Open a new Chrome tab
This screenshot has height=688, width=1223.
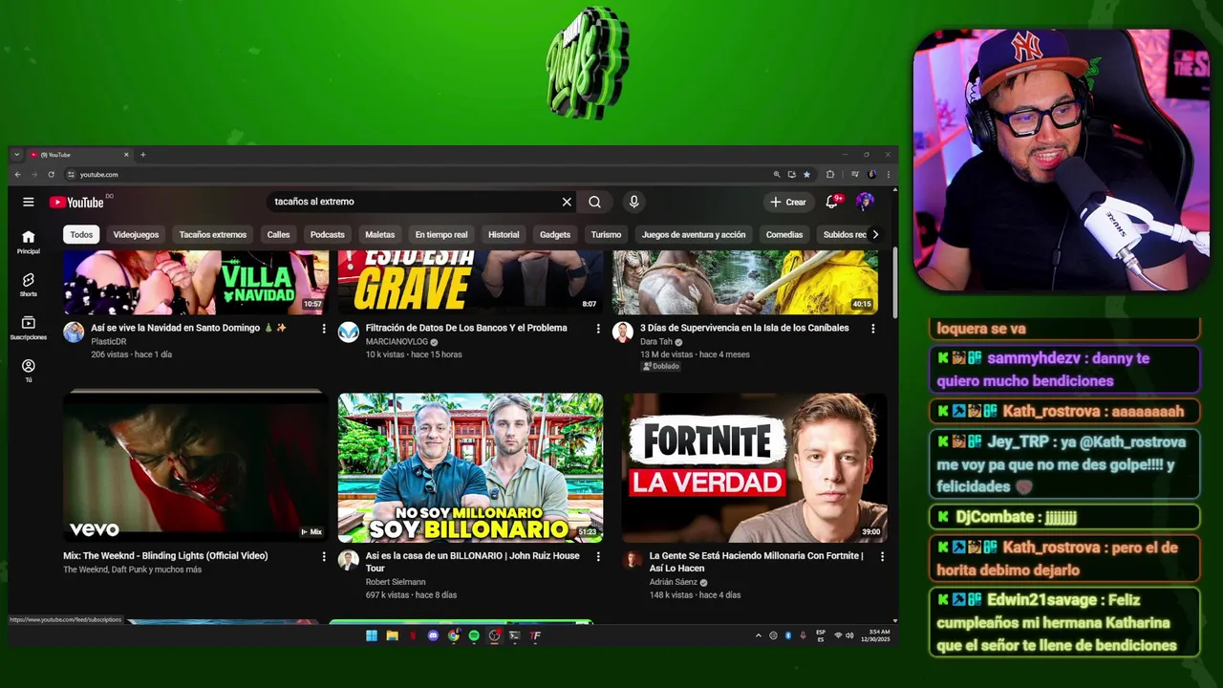(x=143, y=155)
